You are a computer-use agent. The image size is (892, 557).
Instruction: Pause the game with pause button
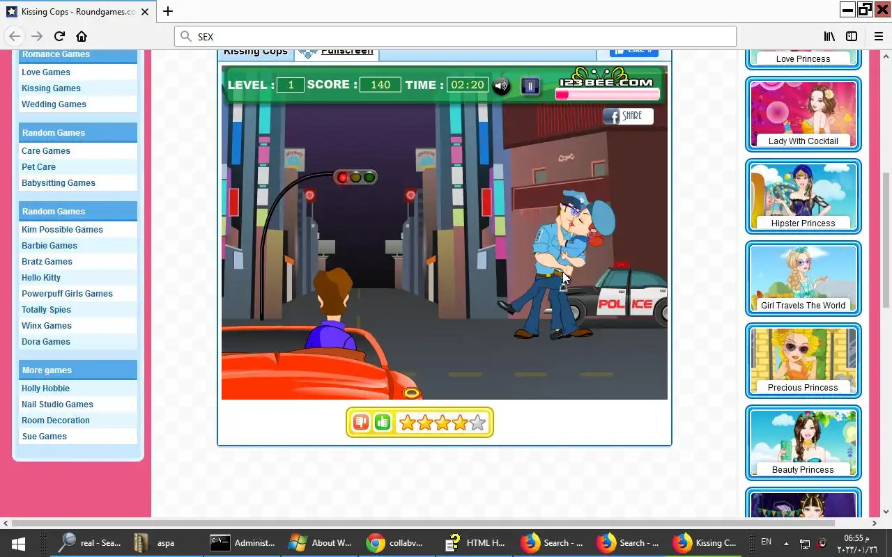[530, 86]
